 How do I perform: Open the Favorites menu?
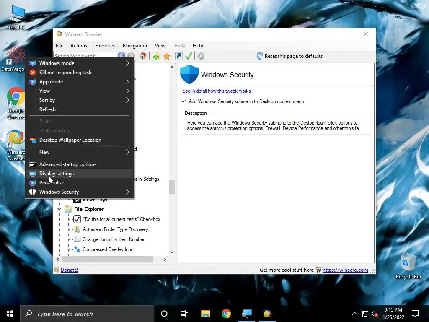(x=105, y=46)
